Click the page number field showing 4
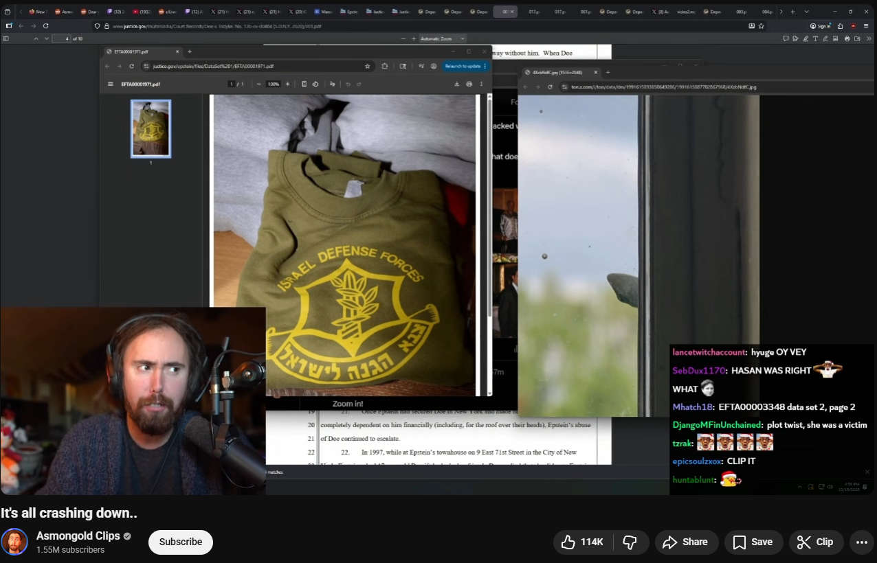 (x=62, y=38)
